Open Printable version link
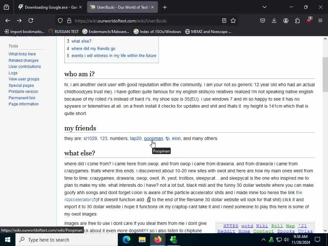This screenshot has height=246, width=328. [23, 92]
